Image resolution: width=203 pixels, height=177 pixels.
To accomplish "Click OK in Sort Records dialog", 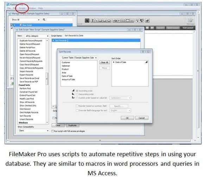I will coord(127,118).
